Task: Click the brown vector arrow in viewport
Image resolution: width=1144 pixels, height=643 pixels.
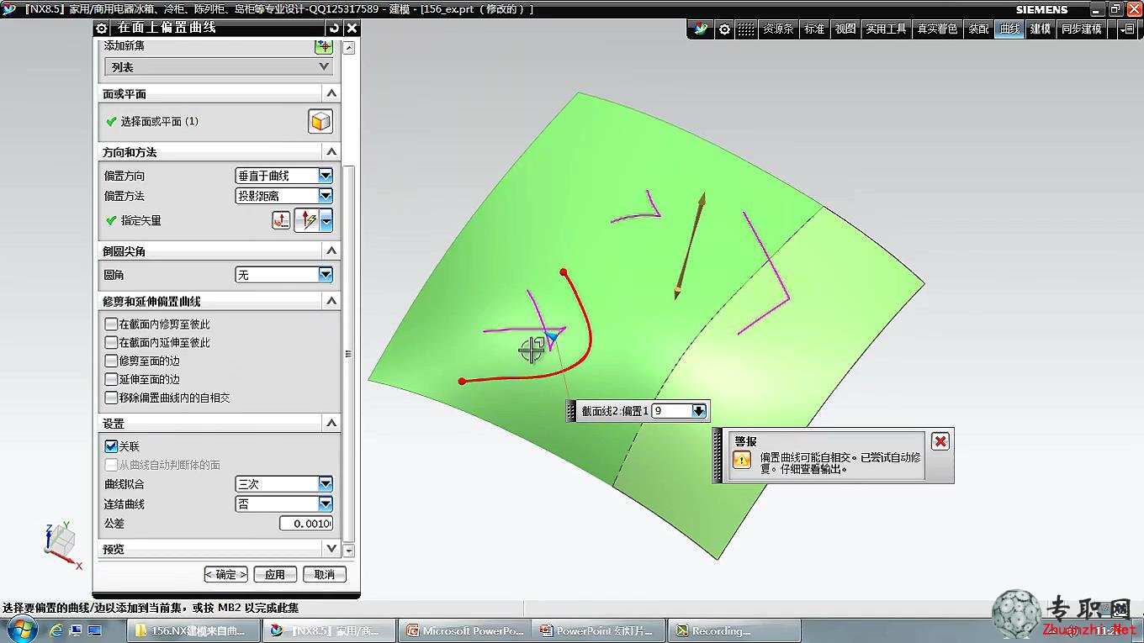Action: coord(689,245)
